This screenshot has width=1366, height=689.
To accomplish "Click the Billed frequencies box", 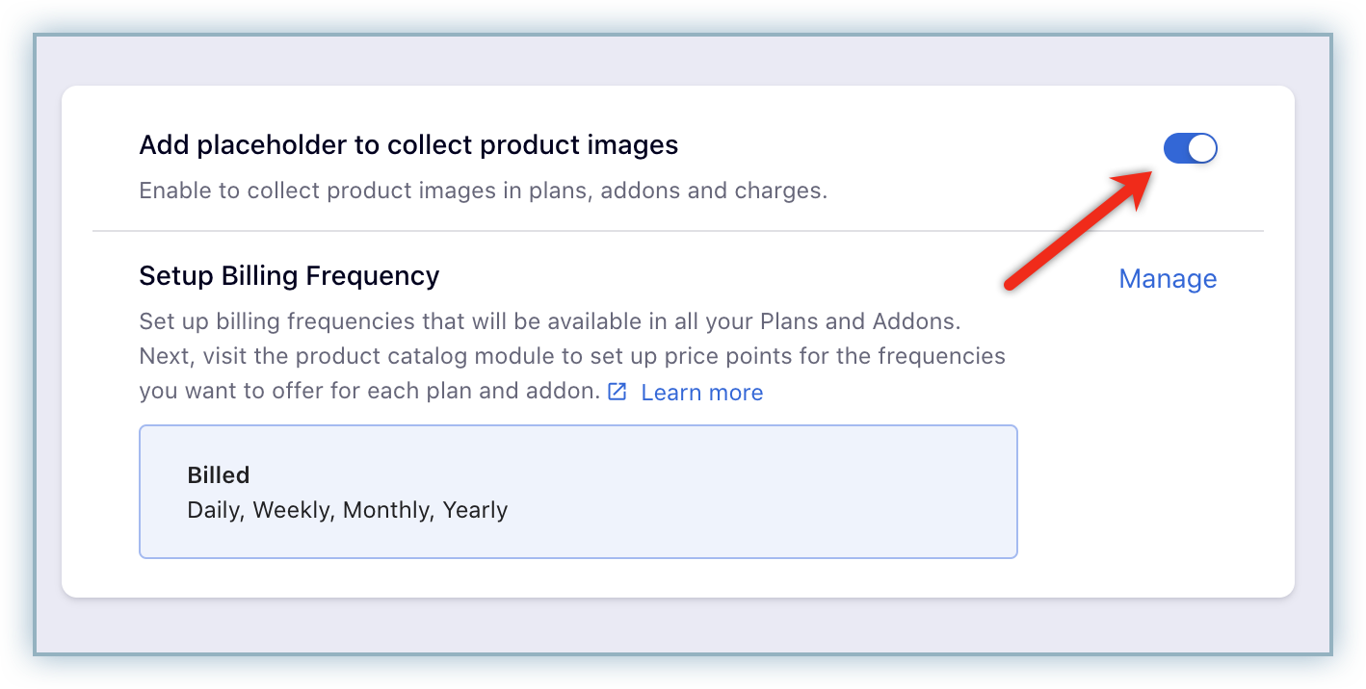I will coord(578,491).
